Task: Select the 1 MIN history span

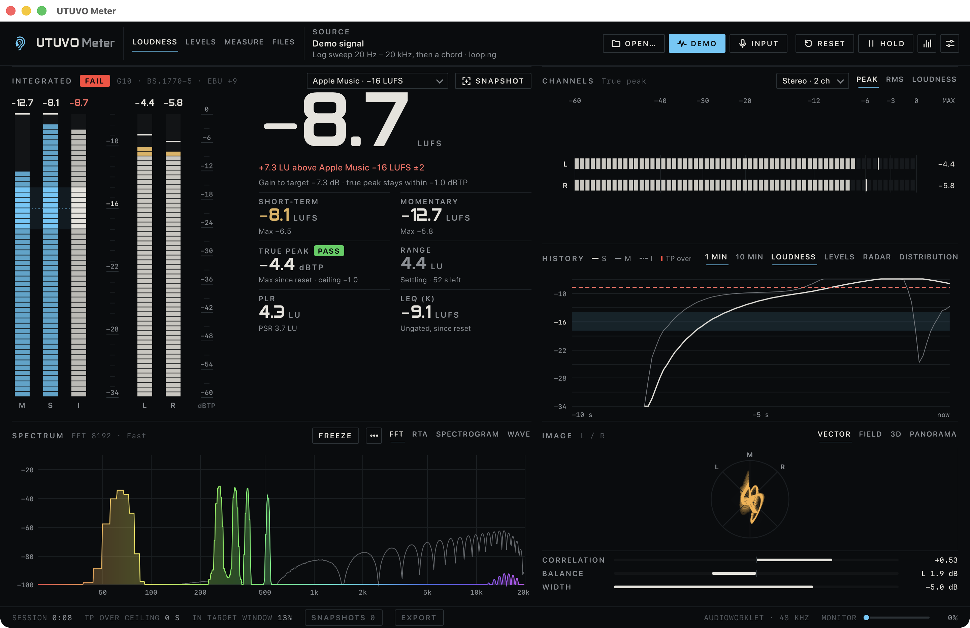Action: pos(716,257)
